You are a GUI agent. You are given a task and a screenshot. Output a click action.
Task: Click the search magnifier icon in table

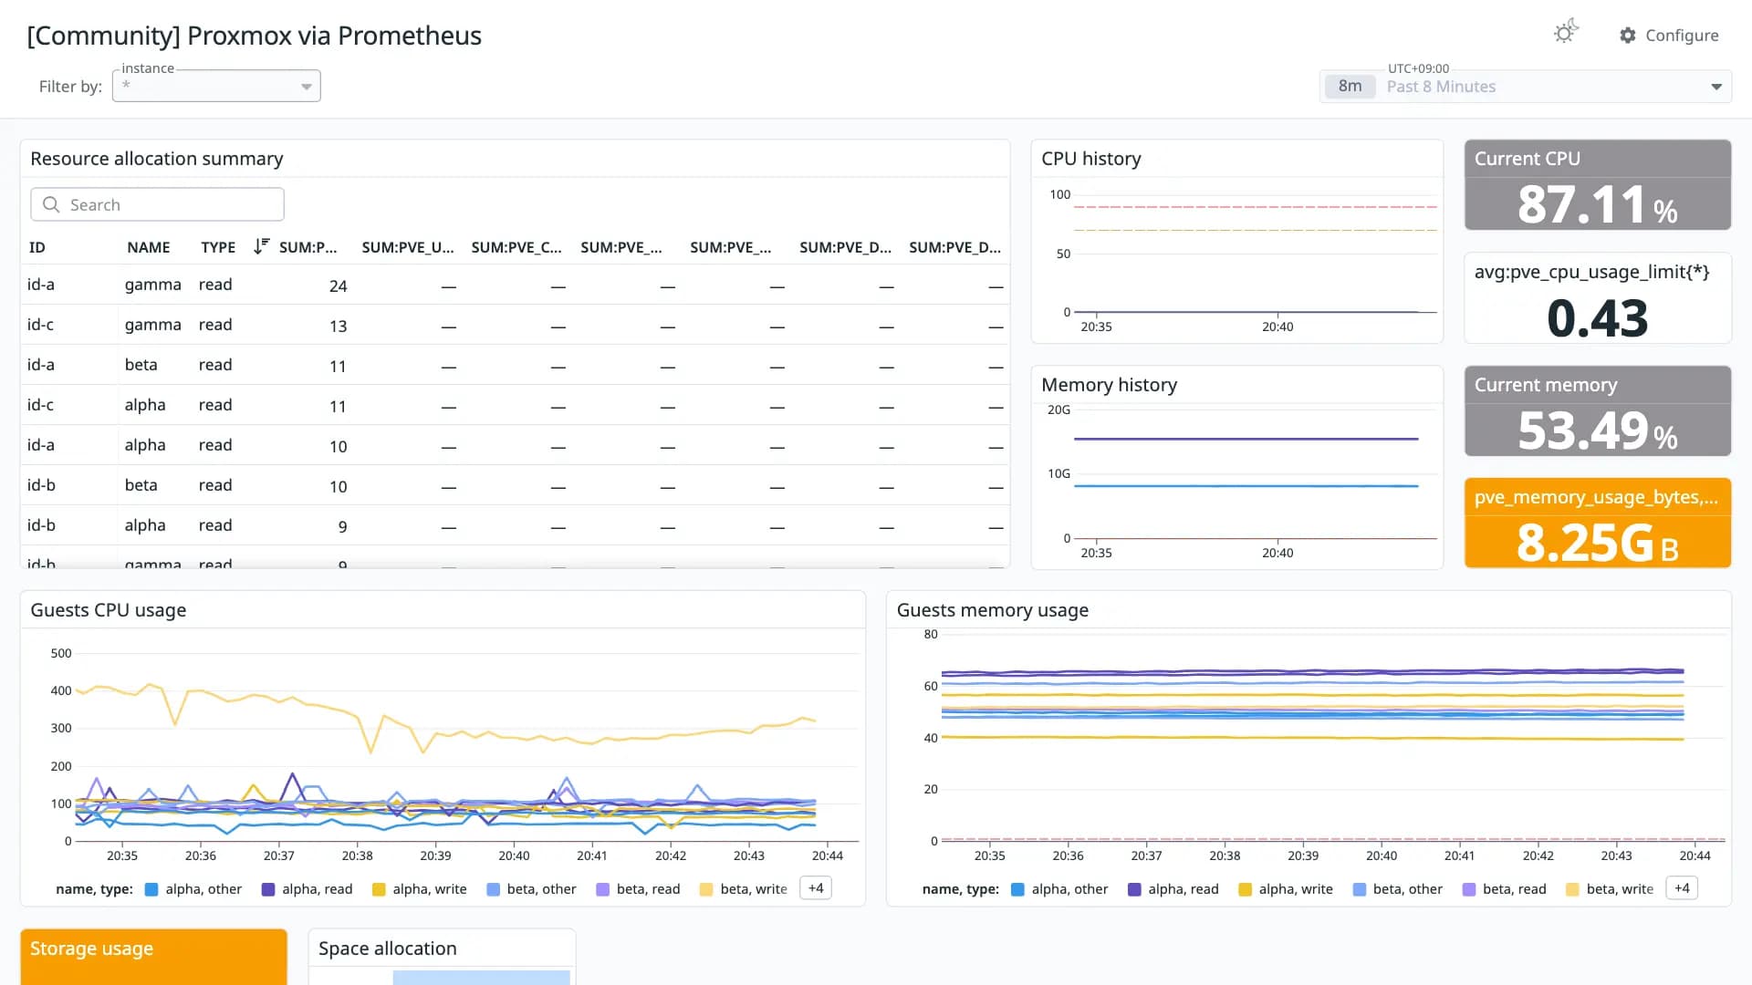click(51, 204)
